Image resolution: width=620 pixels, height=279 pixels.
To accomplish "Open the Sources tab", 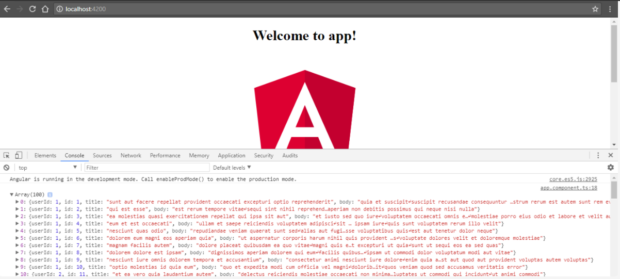I will (x=102, y=155).
